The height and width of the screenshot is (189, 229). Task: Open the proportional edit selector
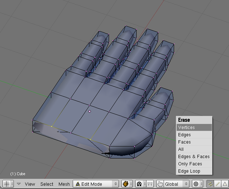(197, 184)
